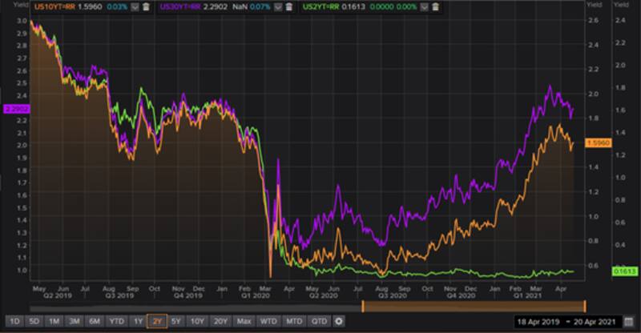Click the left handle of range slider
This screenshot has width=641, height=333.
363,306
